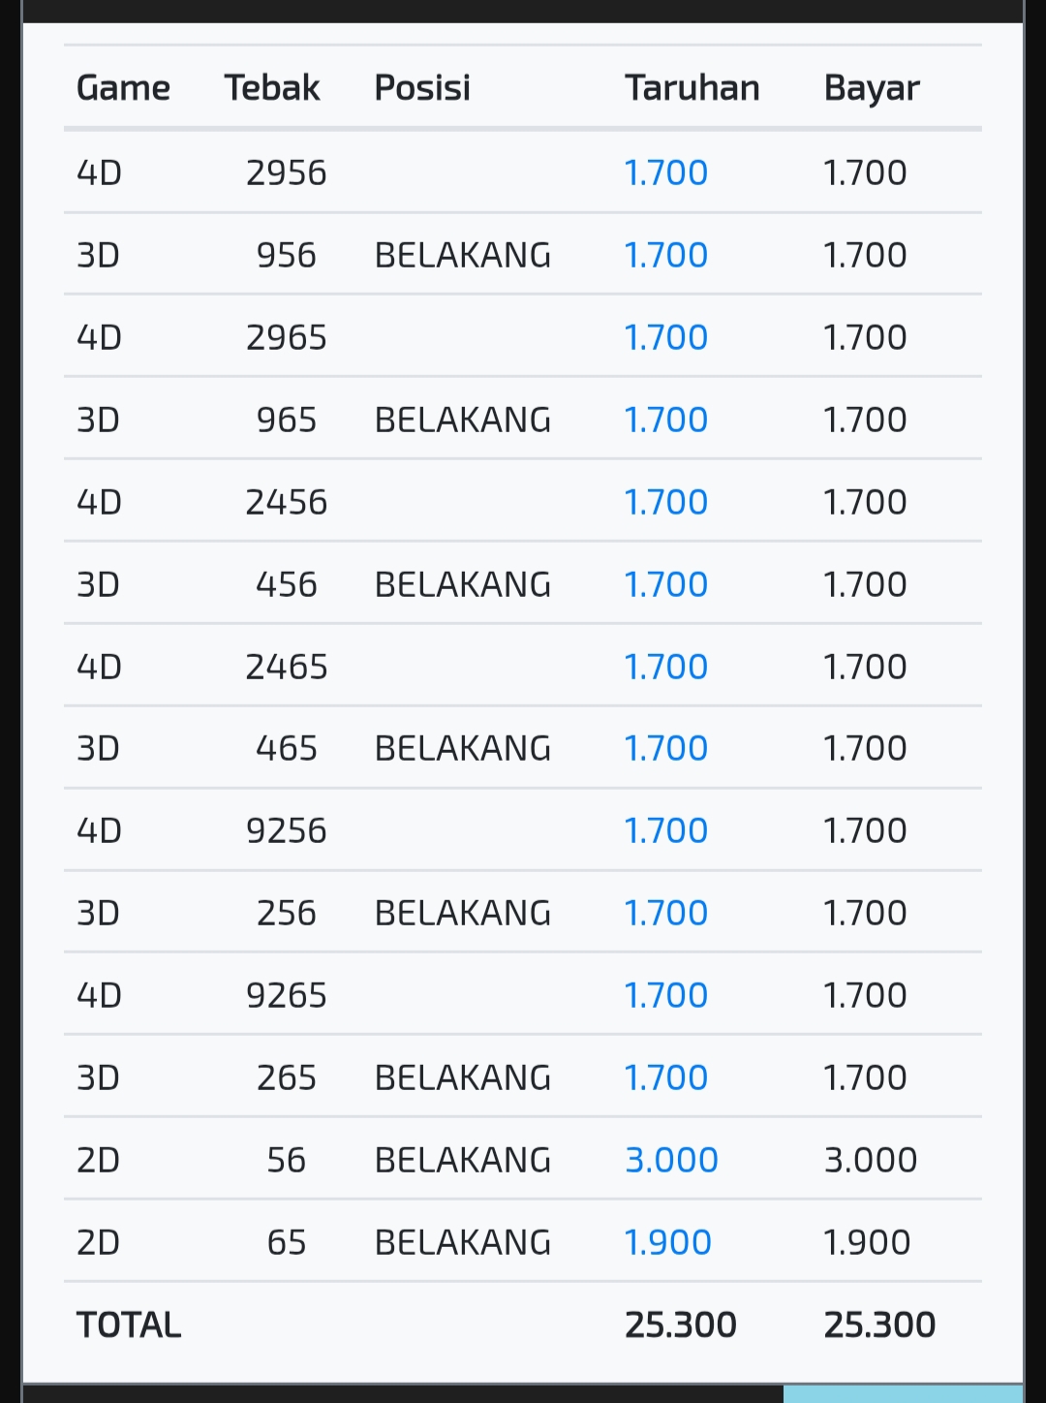
Task: Click the blue 3.000 Taruhan link
Action: tap(671, 1160)
